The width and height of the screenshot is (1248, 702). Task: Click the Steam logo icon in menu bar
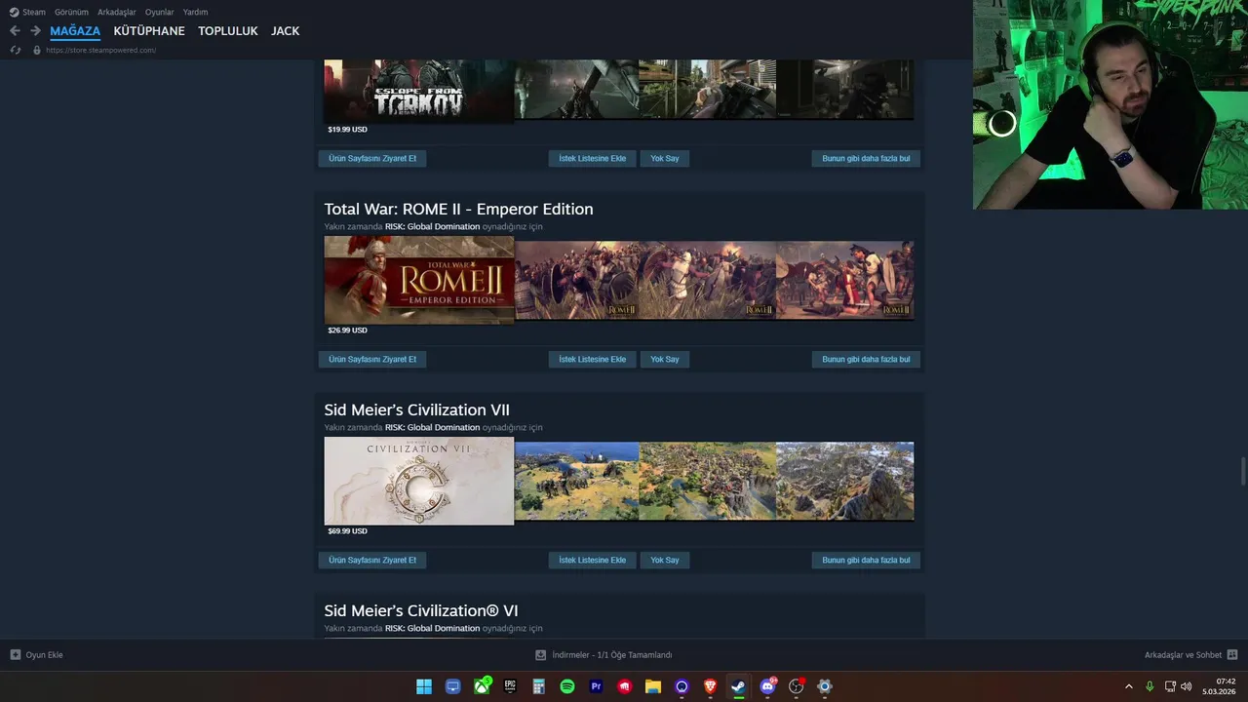(x=14, y=12)
